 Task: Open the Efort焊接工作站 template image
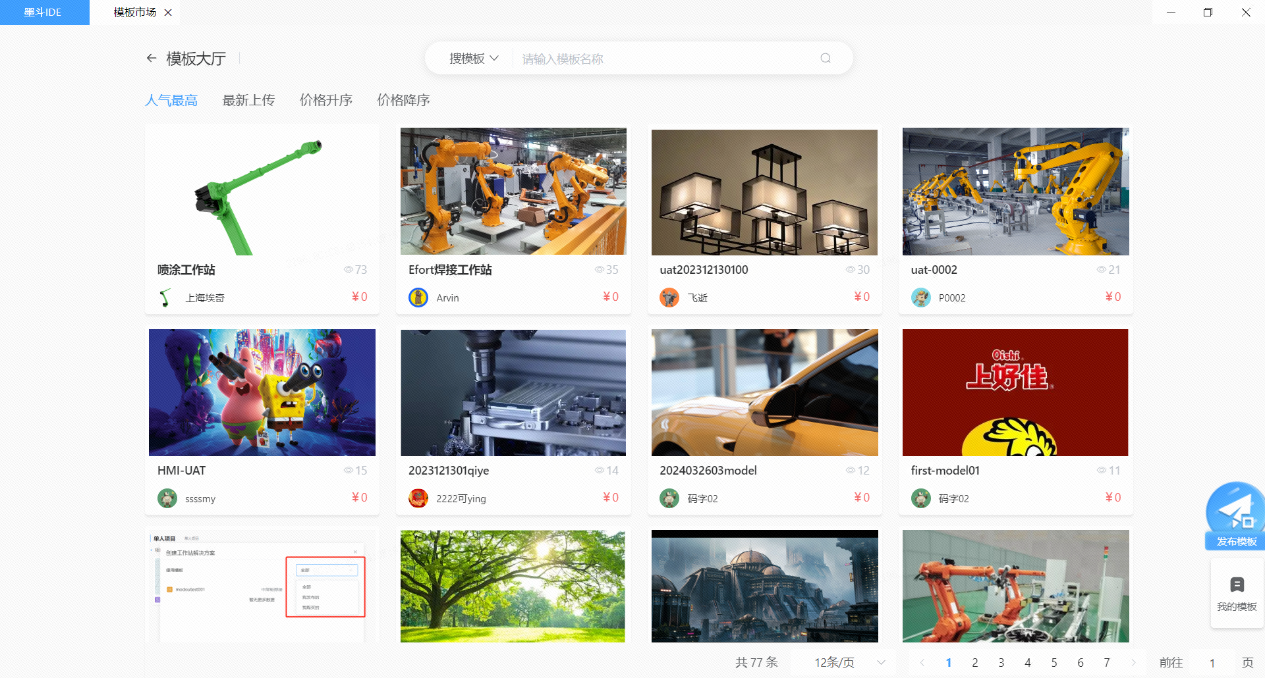513,192
